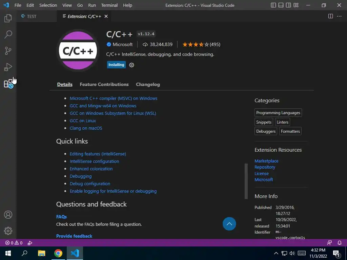This screenshot has width=347, height=260.
Task: Click the Snippets category tag
Action: 264,122
